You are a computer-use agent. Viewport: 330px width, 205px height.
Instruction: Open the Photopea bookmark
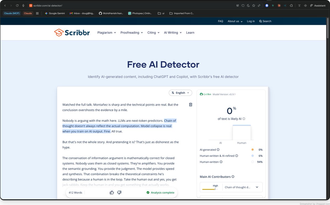coord(140,13)
